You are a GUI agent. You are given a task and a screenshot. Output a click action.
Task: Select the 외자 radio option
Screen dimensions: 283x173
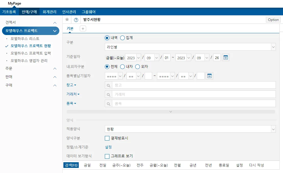click(138, 66)
